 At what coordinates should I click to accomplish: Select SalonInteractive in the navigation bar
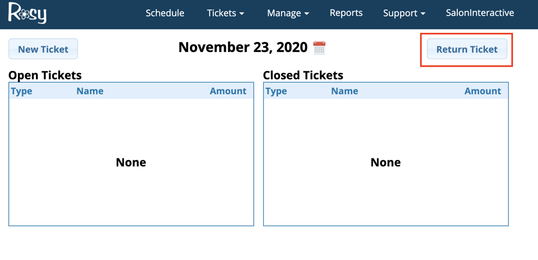pos(480,13)
